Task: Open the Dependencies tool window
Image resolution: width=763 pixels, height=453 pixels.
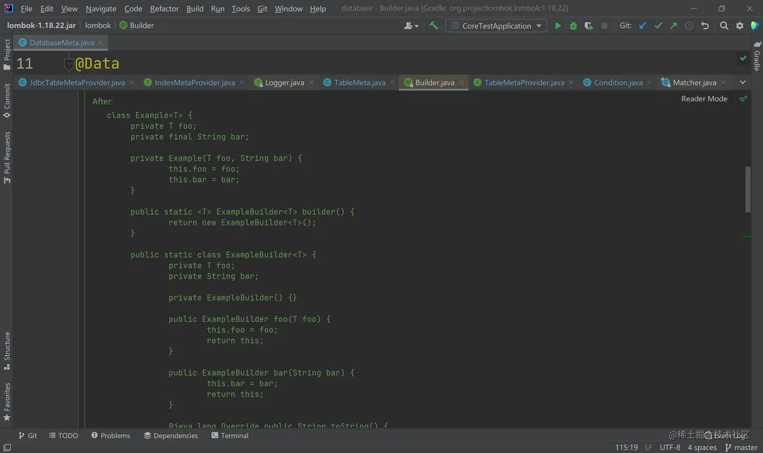Action: pyautogui.click(x=171, y=435)
